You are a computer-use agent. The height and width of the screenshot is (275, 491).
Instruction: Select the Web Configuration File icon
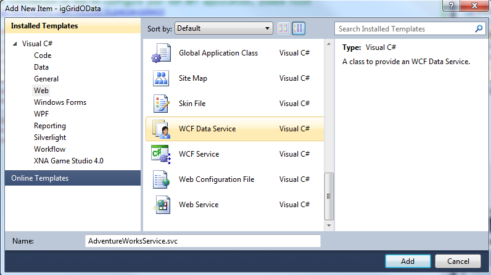[x=160, y=179]
